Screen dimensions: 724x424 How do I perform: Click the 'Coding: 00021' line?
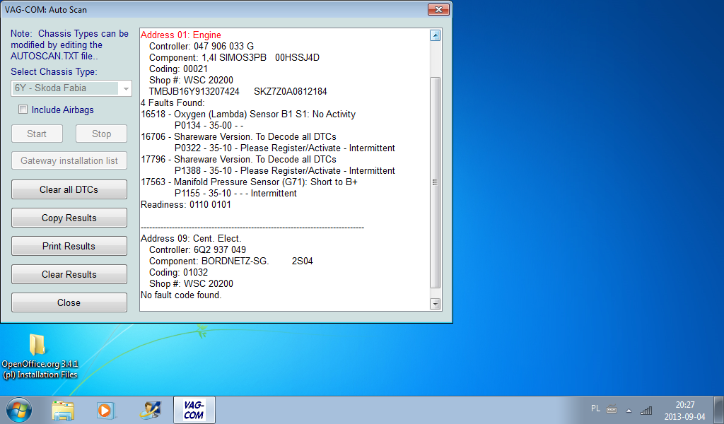coord(178,69)
